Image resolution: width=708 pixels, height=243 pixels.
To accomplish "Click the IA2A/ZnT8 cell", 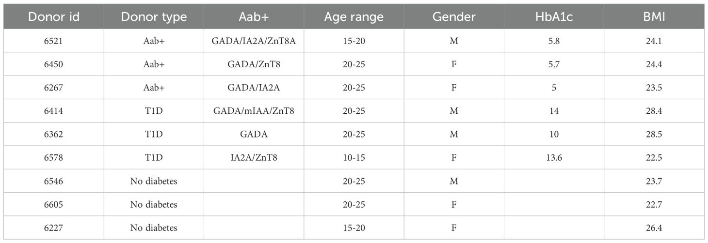I will 254,157.
